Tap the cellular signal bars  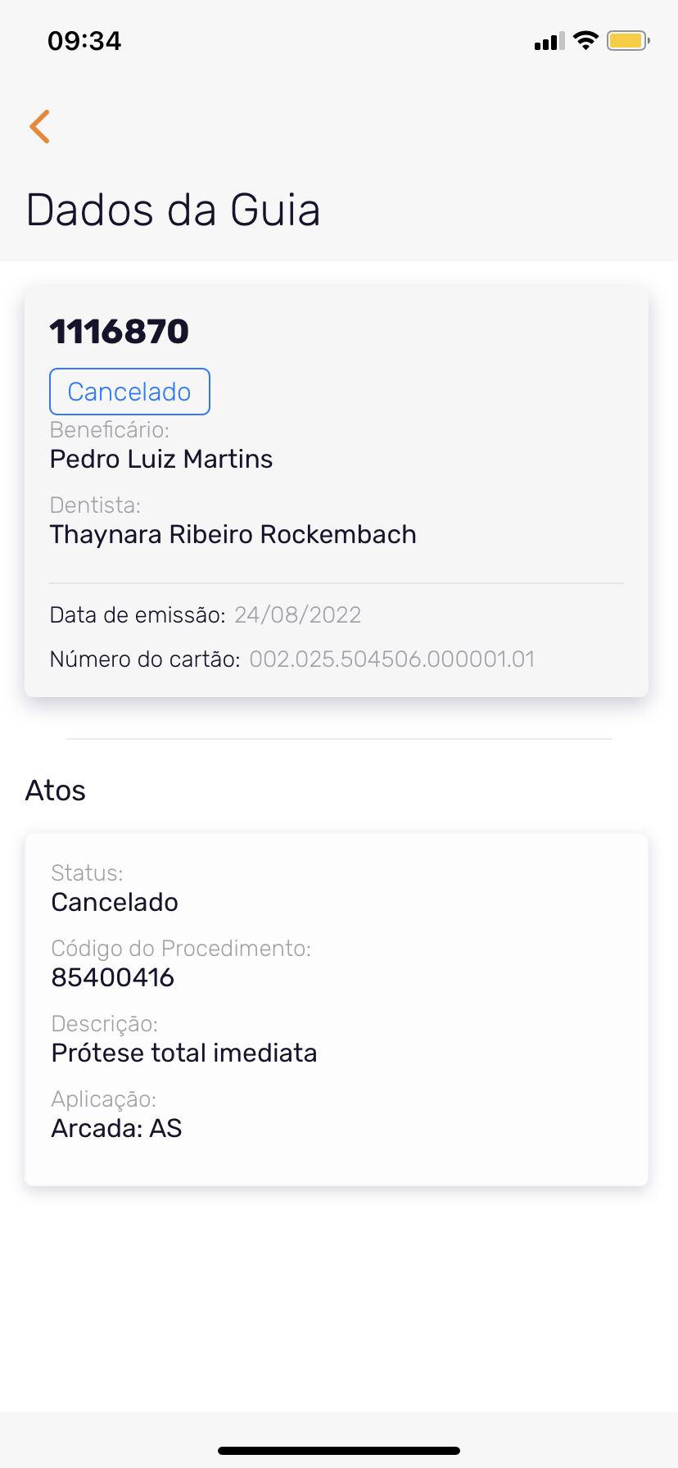(549, 41)
